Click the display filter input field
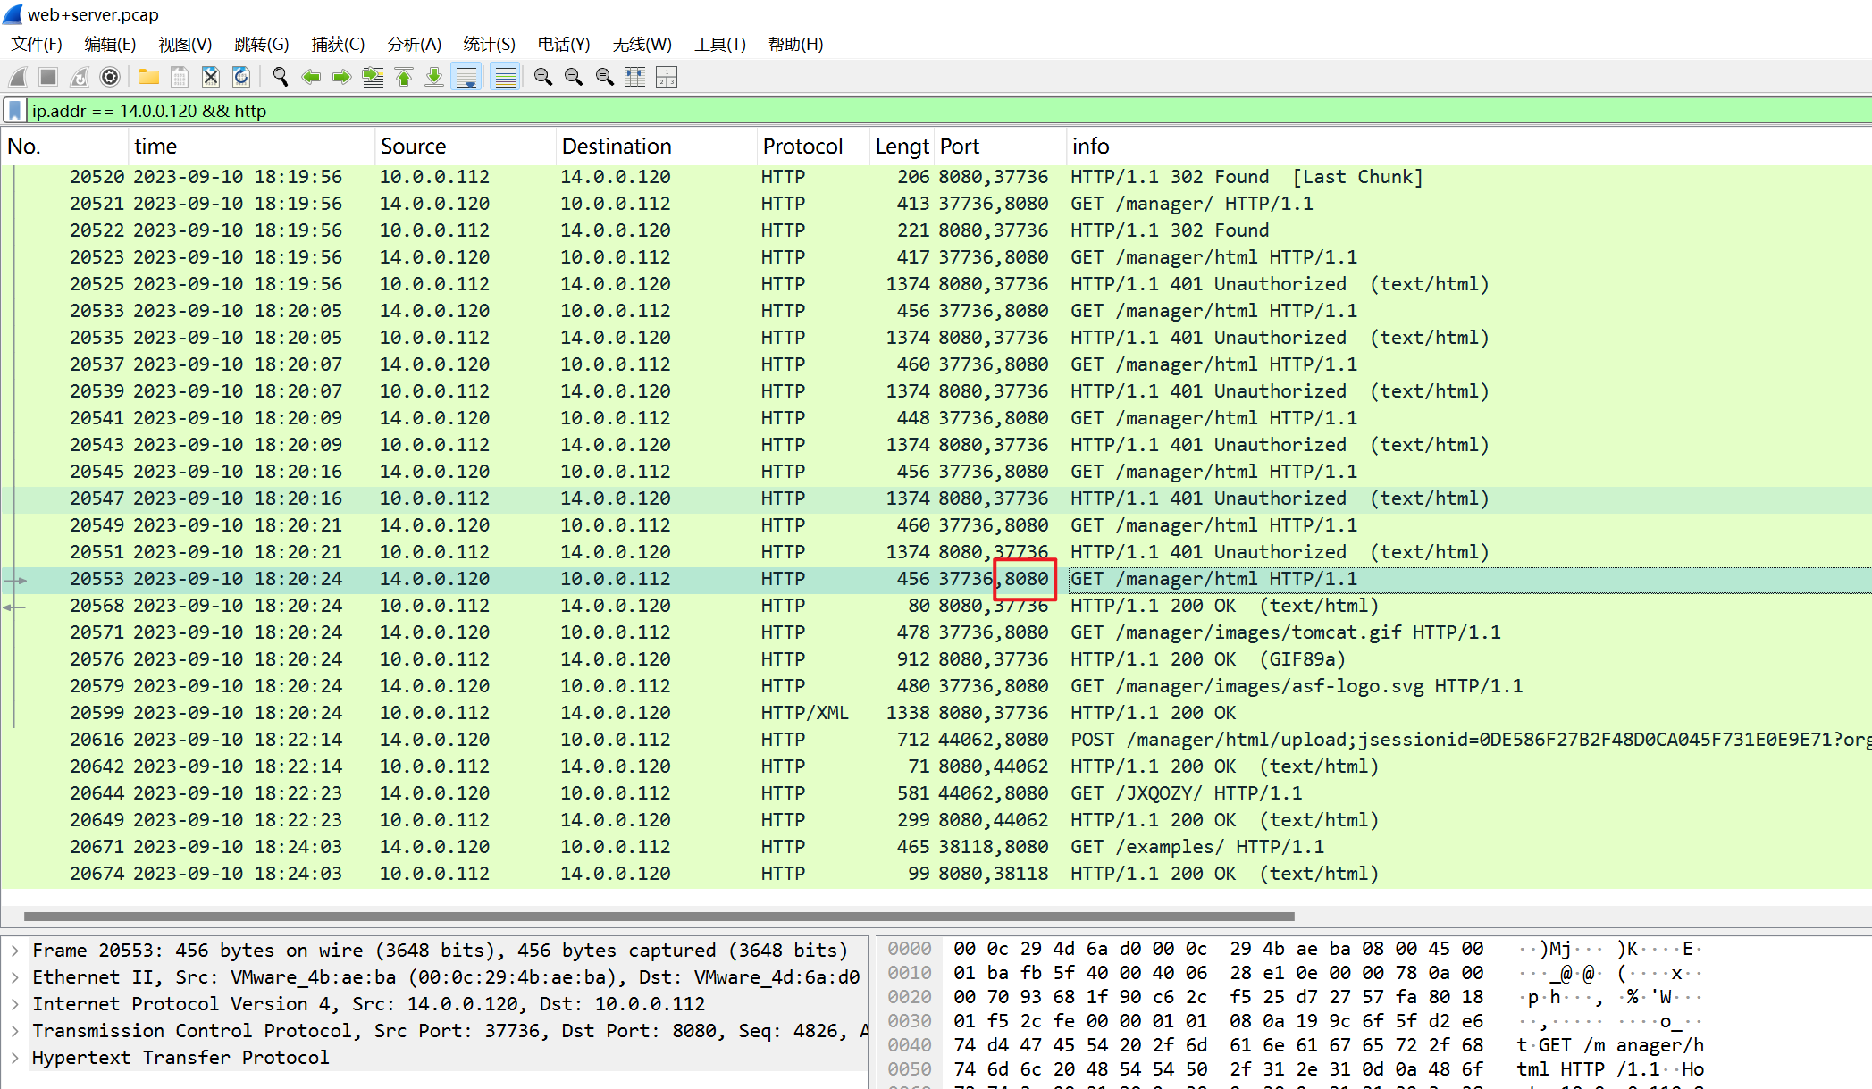 (x=947, y=111)
